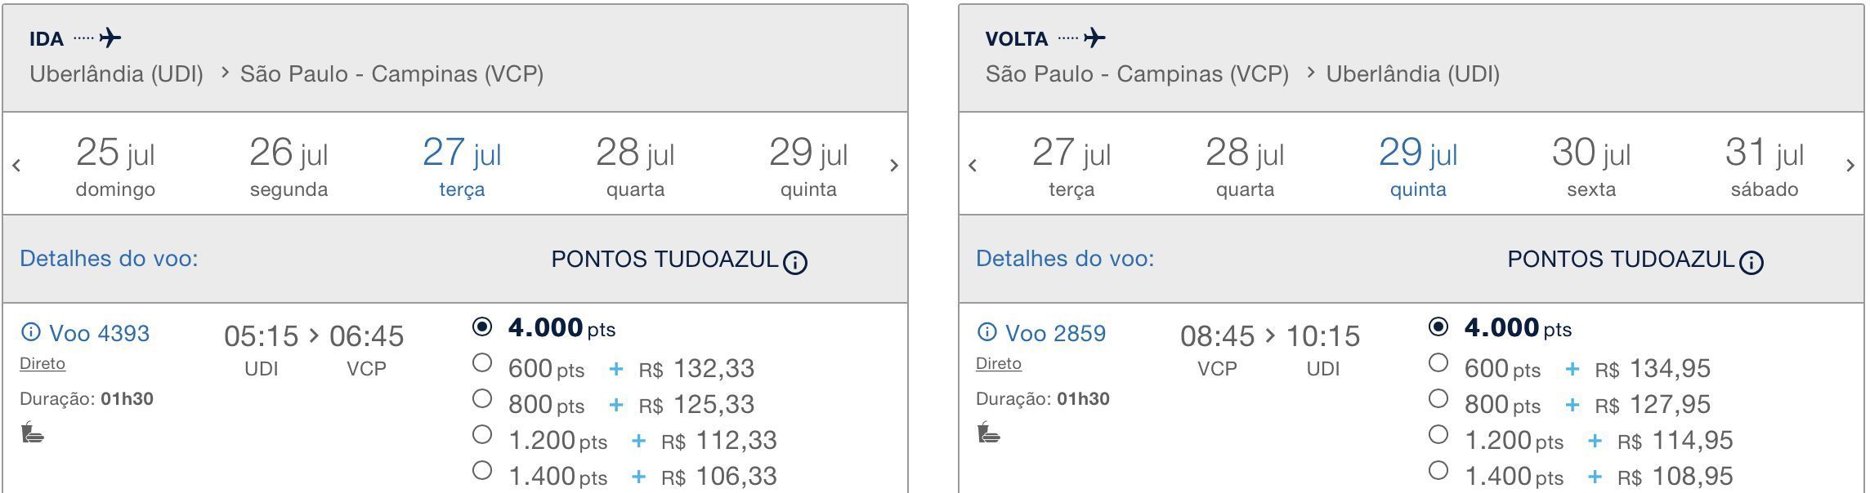The width and height of the screenshot is (1870, 493).
Task: Select the 600 pts + R$ 132,33 option
Action: pos(482,362)
